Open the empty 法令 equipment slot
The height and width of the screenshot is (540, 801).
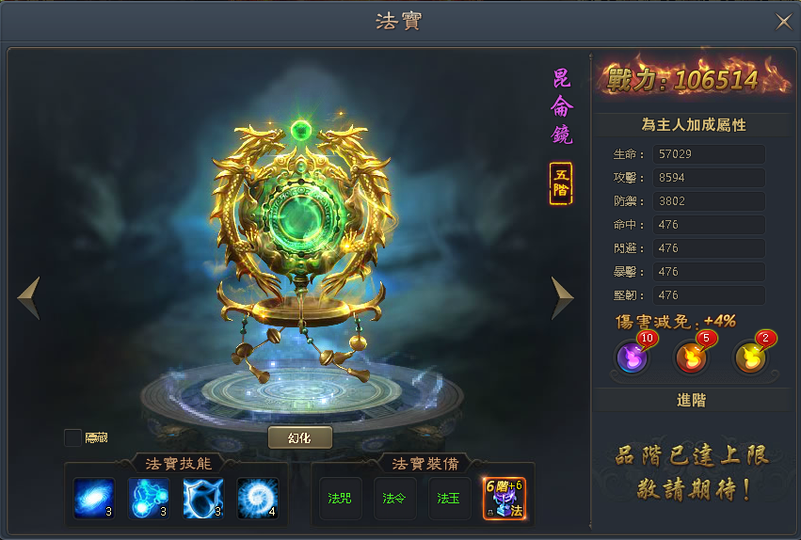pos(395,499)
